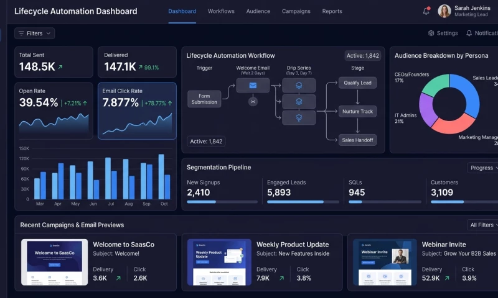
Task: Switch to the Dashboard tab
Action: pos(182,11)
